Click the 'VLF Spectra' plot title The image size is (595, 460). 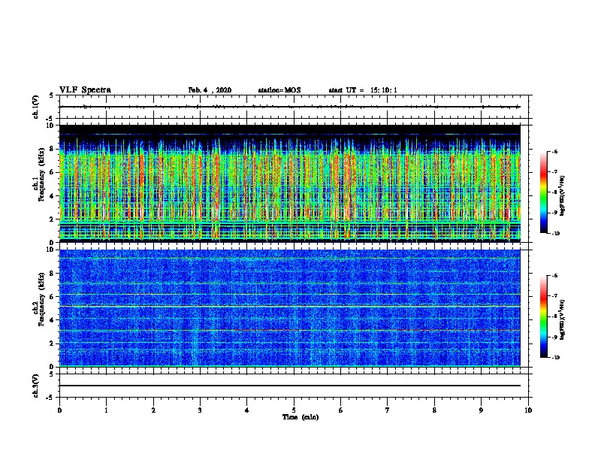point(85,90)
